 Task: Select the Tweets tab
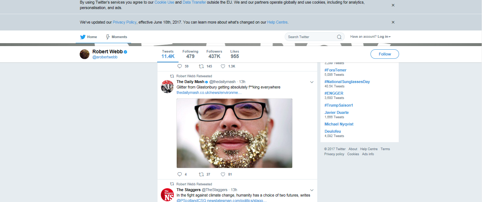point(168,54)
